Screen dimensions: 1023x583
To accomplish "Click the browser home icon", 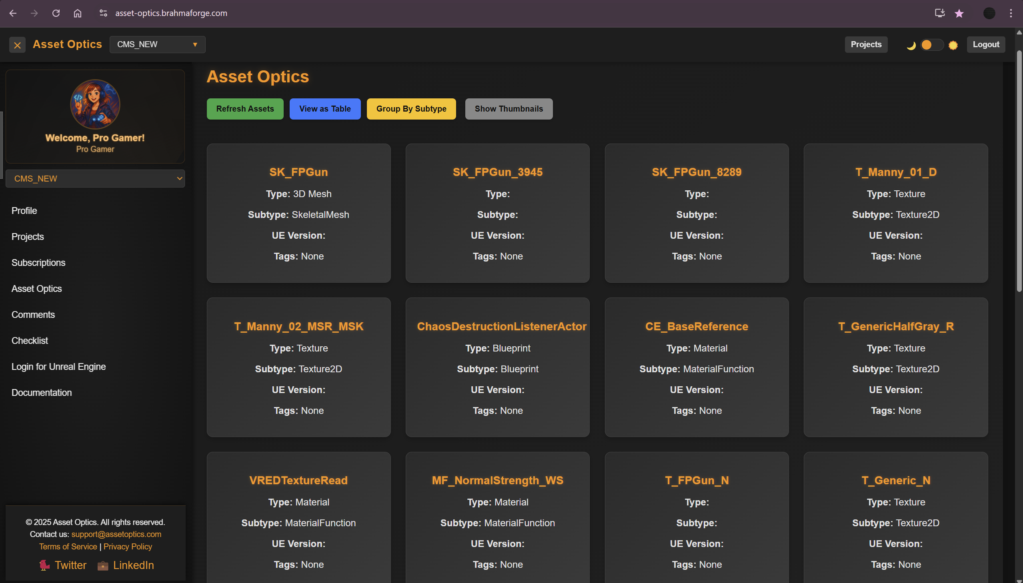I will click(77, 13).
